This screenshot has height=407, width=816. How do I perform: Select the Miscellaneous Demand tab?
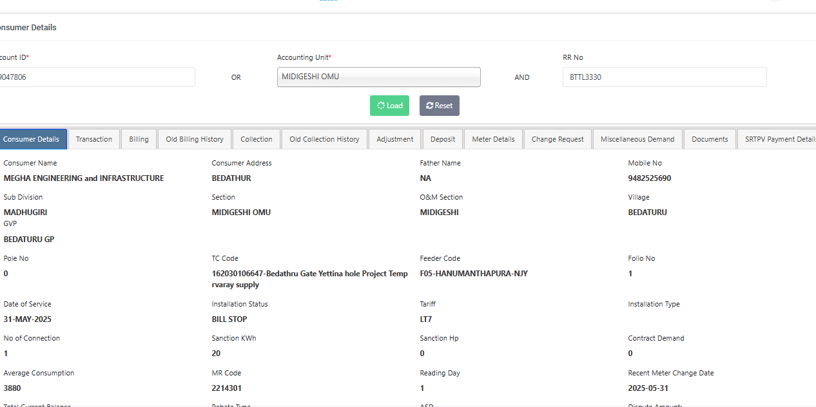pos(637,139)
